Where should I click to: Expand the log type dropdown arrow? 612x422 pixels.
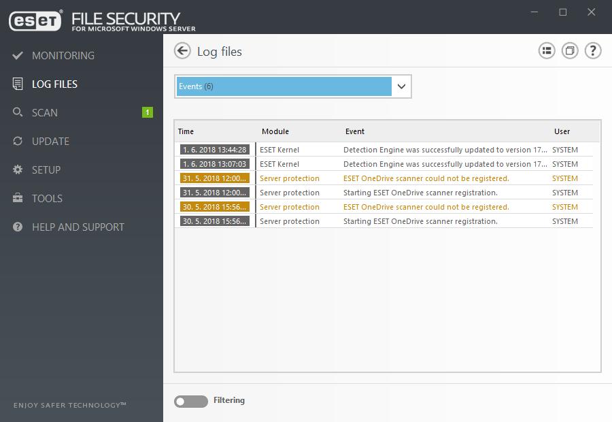click(x=401, y=86)
